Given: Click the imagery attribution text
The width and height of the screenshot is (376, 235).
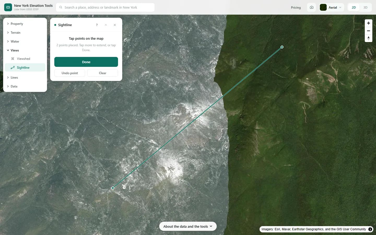Looking at the screenshot, I should 314,229.
